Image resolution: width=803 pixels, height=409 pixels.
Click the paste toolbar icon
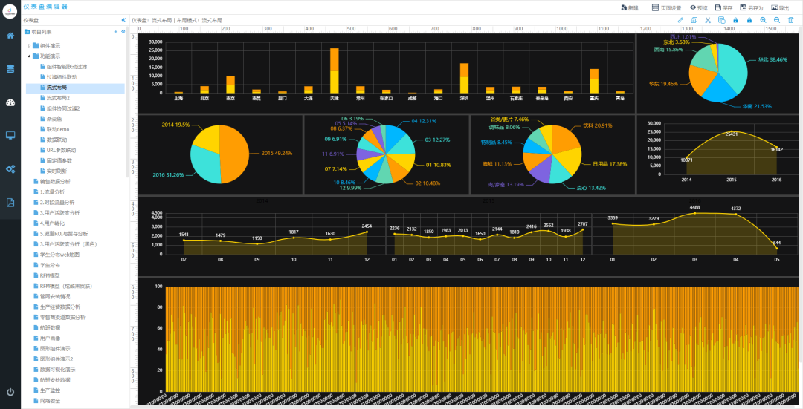pyautogui.click(x=721, y=20)
